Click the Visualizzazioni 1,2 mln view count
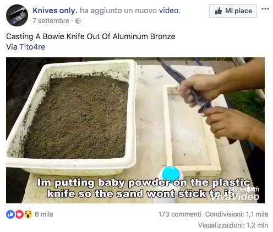The image size is (273, 232). 233,225
